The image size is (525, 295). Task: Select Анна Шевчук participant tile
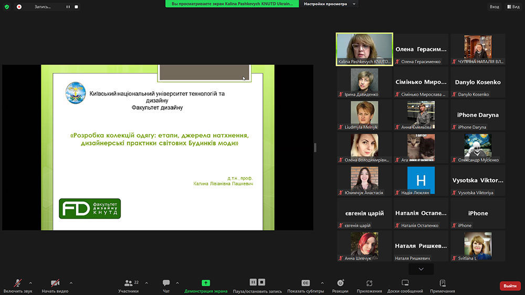click(364, 246)
